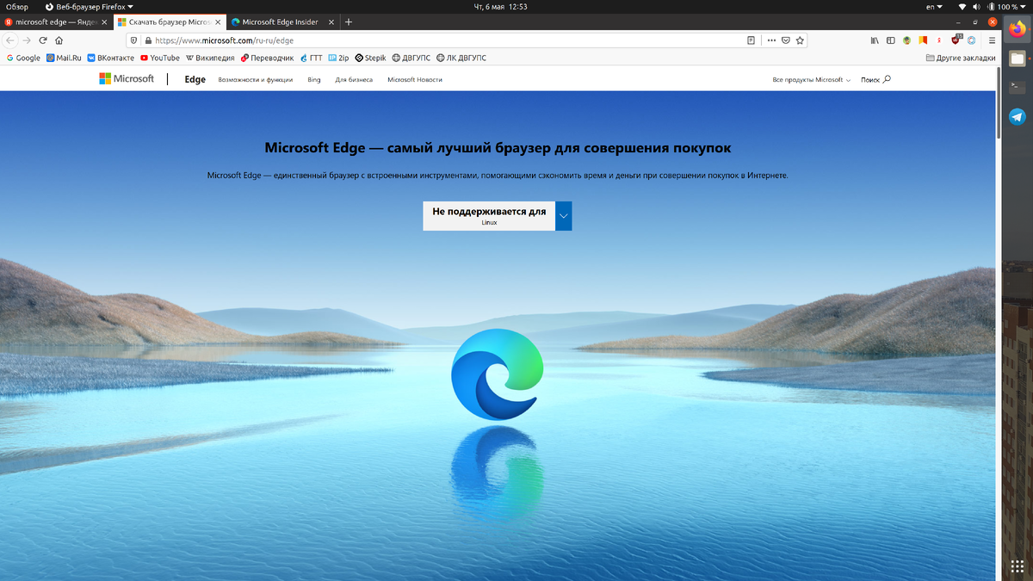Open 2ip bookmark

point(338,58)
